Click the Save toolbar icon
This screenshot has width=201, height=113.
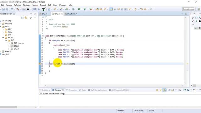(x=3, y=9)
